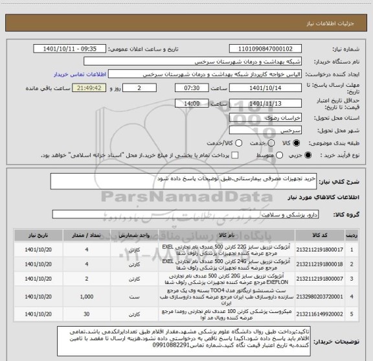Click the quantity 30 cell
373x361 pixels.
87,314
